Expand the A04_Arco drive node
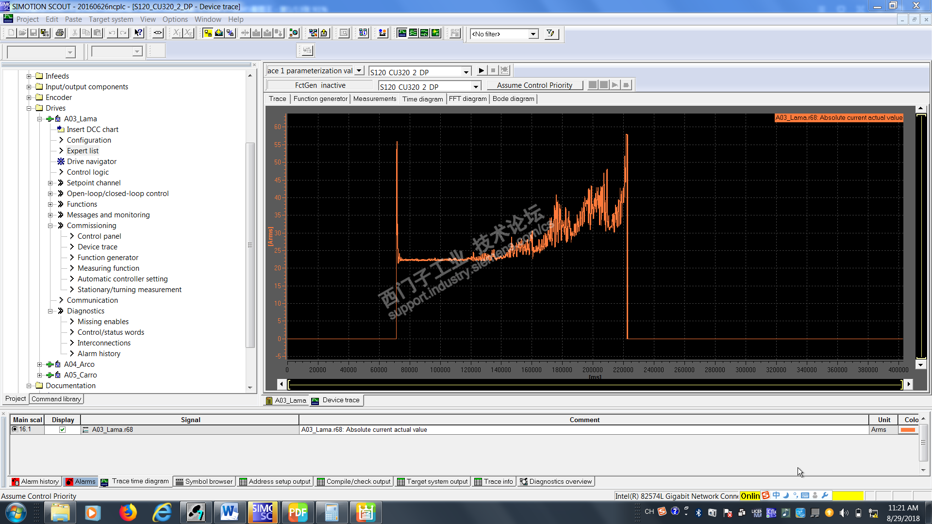Screen dimensions: 932x524 pos(40,364)
